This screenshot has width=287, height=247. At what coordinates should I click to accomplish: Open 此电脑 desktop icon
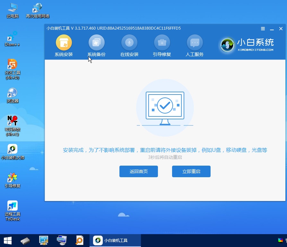point(13,10)
